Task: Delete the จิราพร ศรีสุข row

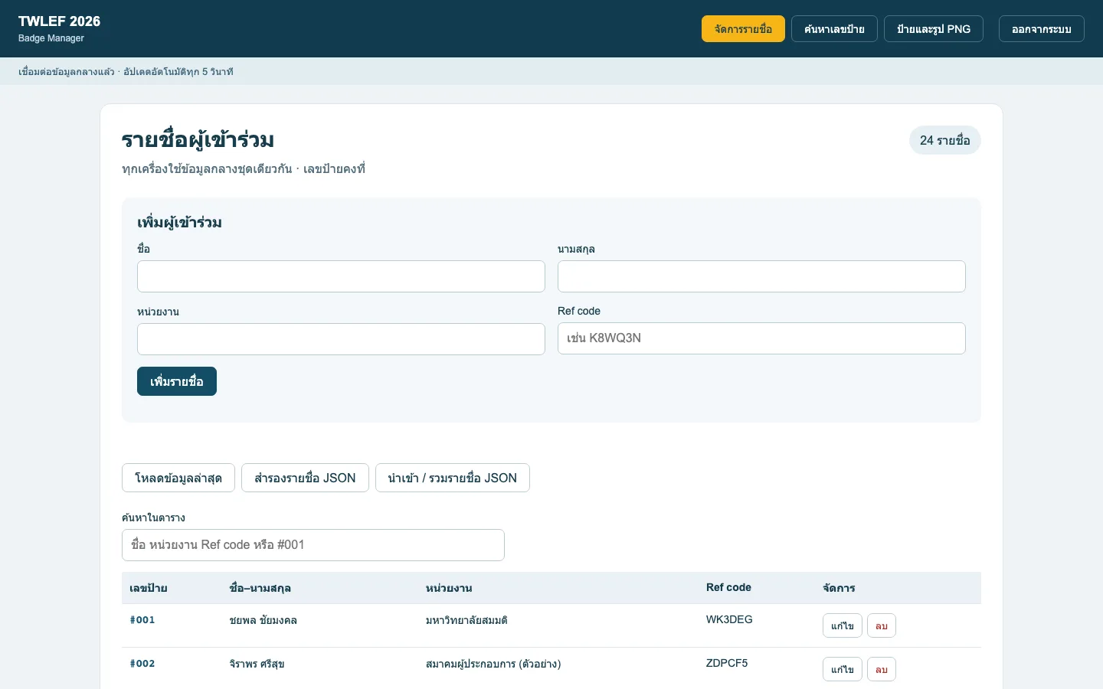Action: 882,669
